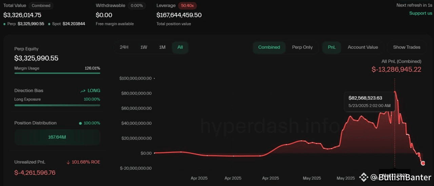Toggle Show Trades on chart
The height and width of the screenshot is (186, 434).
click(407, 47)
